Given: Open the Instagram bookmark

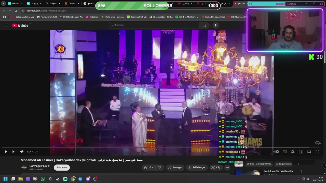Looking at the screenshot, I should pos(92,17).
